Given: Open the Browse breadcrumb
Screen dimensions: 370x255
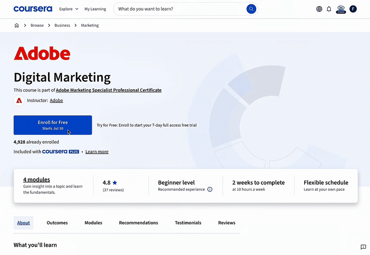Looking at the screenshot, I should [x=37, y=25].
